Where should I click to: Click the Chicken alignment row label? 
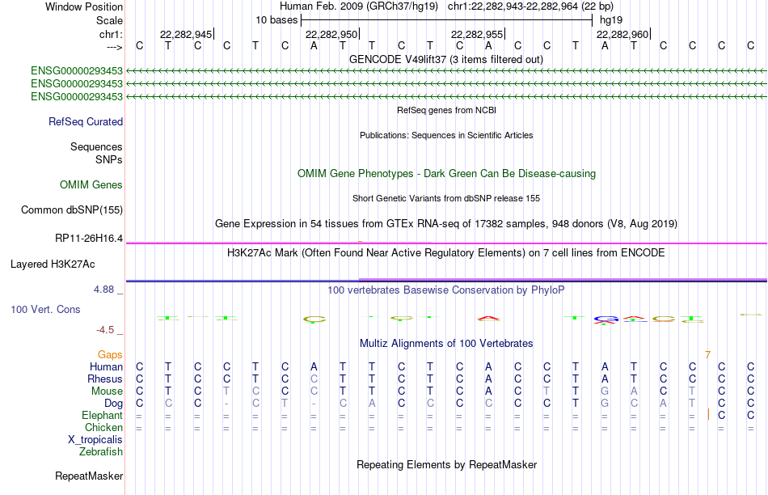[103, 427]
